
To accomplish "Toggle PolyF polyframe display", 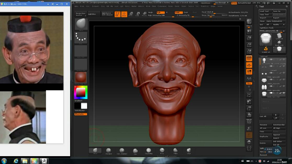I will [249, 122].
